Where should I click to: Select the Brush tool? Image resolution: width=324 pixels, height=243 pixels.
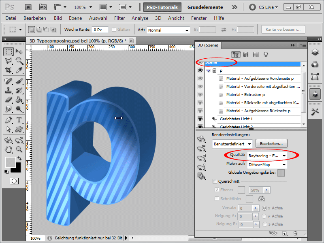click(19, 81)
